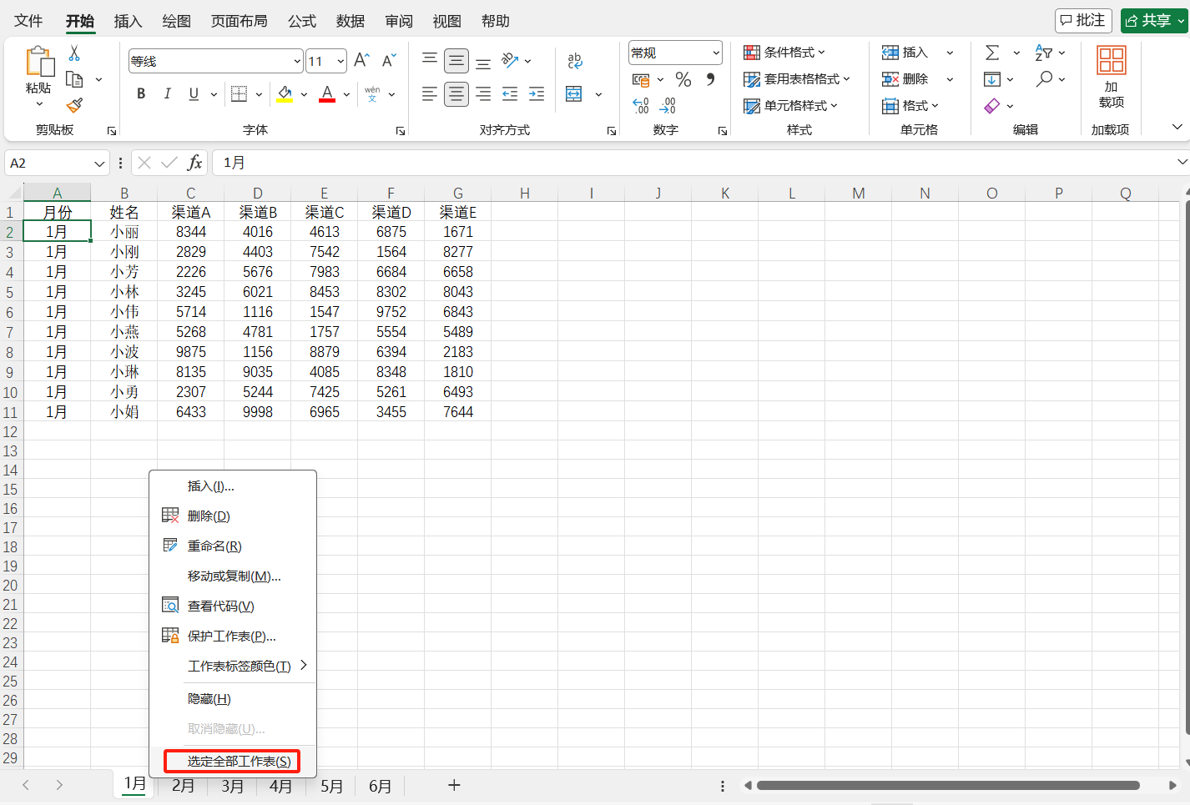Click the percent style % icon
Viewport: 1190px width, 805px height.
point(683,79)
